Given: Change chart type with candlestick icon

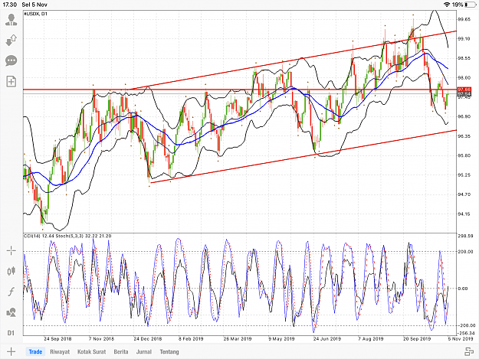Looking at the screenshot, I should pyautogui.click(x=11, y=271).
